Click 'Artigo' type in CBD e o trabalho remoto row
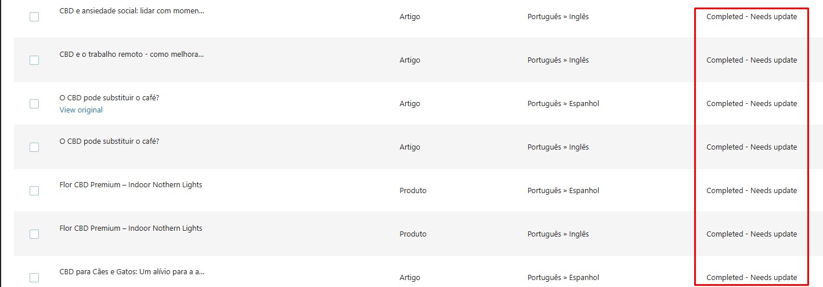This screenshot has height=287, width=823. (410, 60)
